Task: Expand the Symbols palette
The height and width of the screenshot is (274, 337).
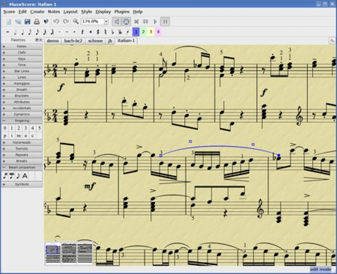Action: click(22, 184)
